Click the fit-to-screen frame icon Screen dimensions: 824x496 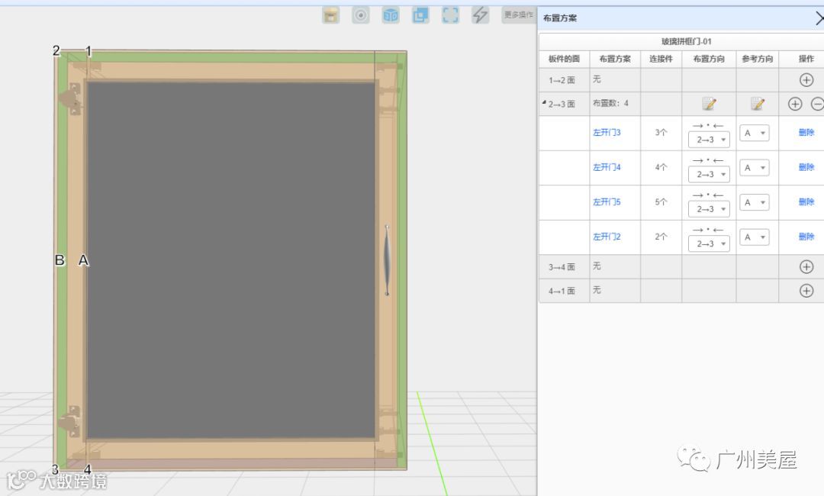(x=450, y=15)
